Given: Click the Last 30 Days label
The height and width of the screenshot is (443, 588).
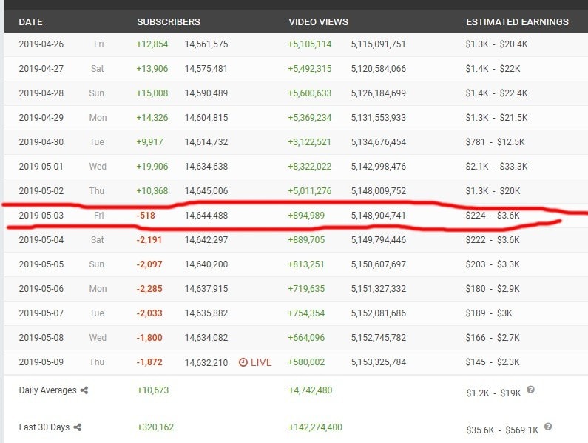Looking at the screenshot, I should [x=44, y=427].
